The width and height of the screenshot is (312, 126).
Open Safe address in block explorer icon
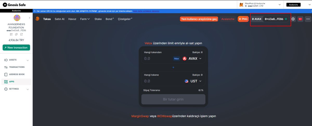[21, 34]
